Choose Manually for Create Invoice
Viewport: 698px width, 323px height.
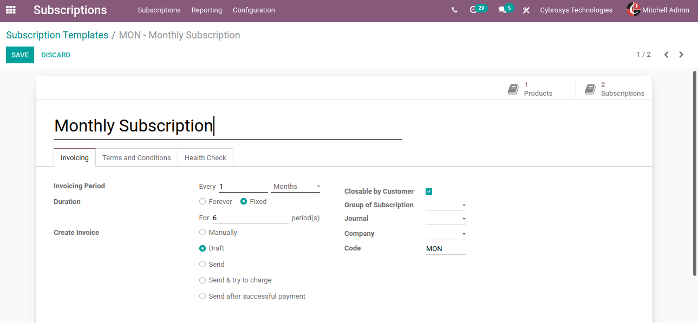coord(203,233)
